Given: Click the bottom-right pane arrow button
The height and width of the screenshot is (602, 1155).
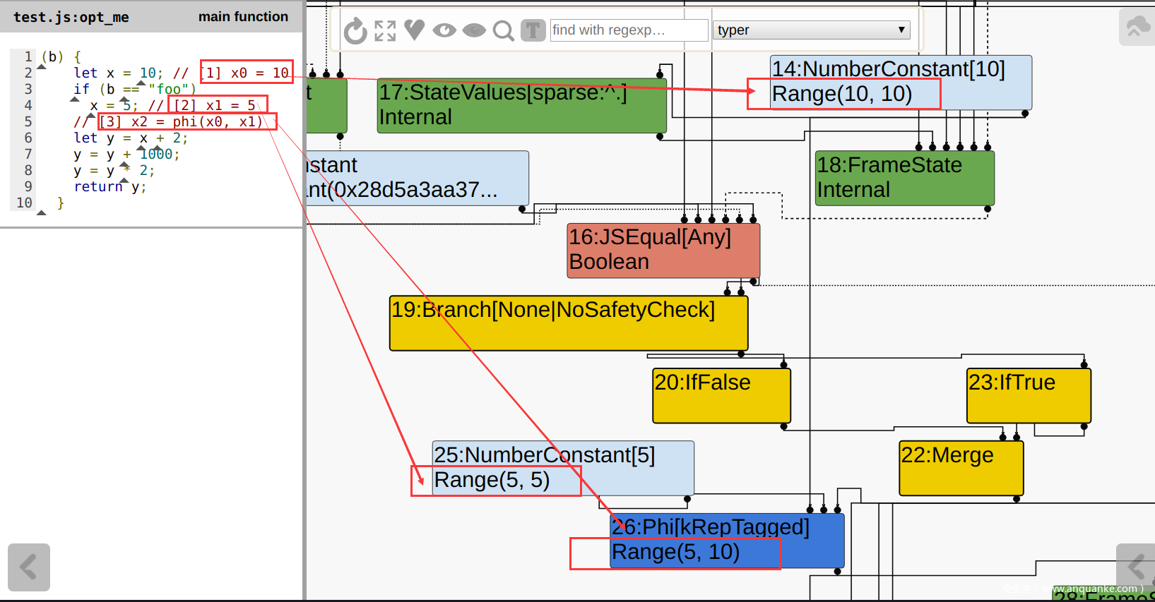Looking at the screenshot, I should [x=1135, y=566].
